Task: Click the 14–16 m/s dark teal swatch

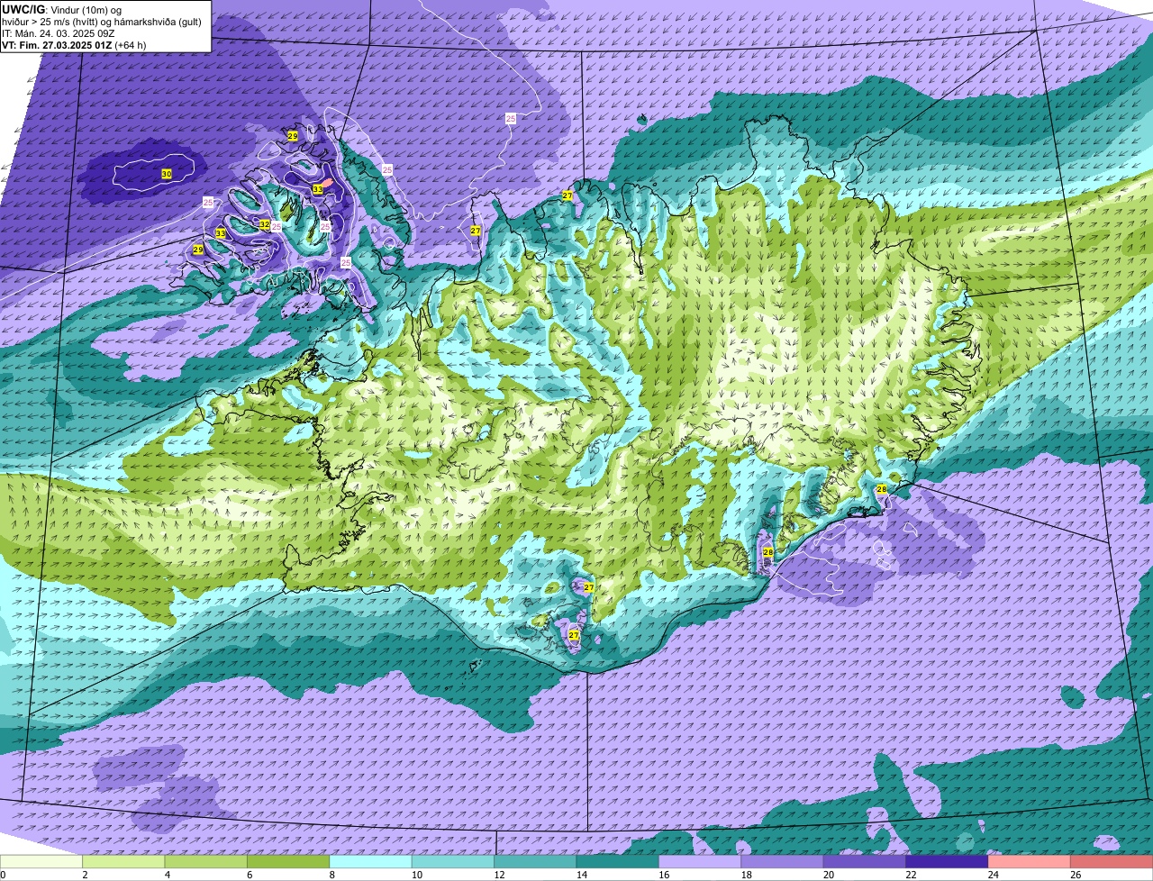Action: click(618, 861)
